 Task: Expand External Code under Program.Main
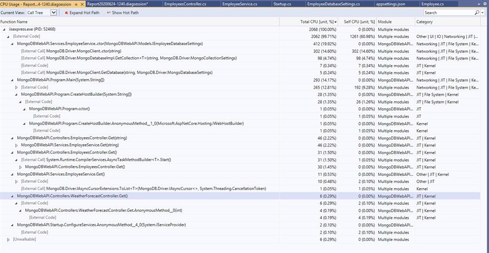click(x=16, y=87)
